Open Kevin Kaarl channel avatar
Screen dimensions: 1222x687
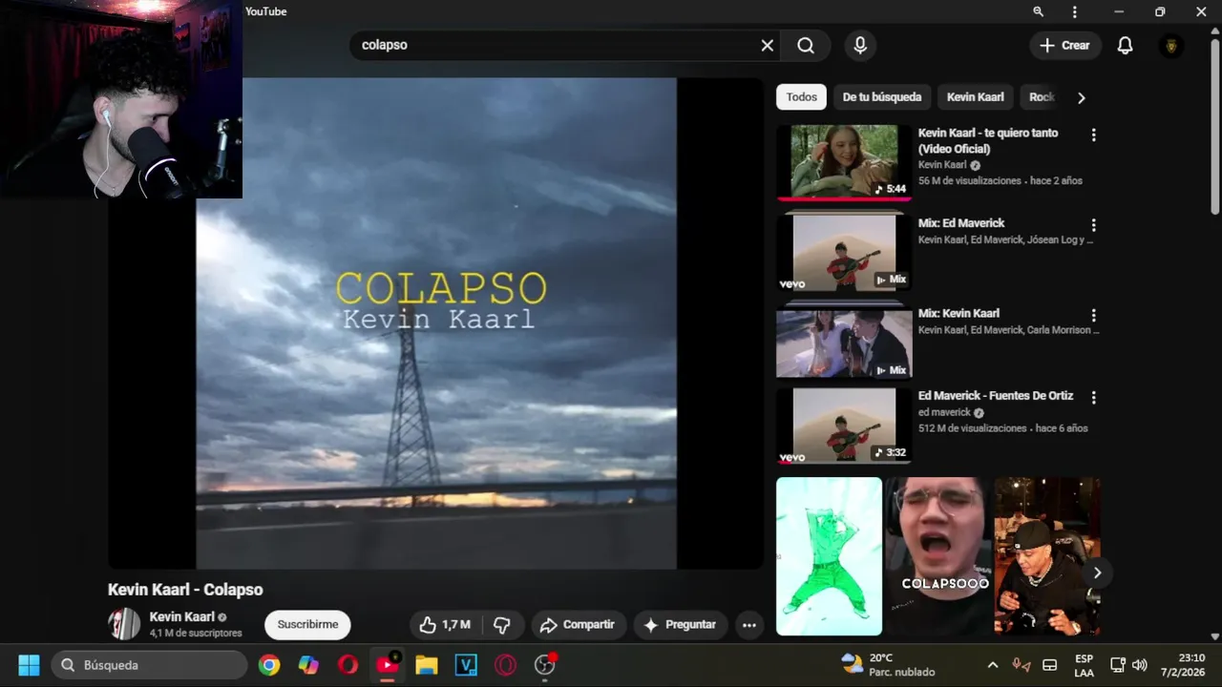(x=124, y=624)
